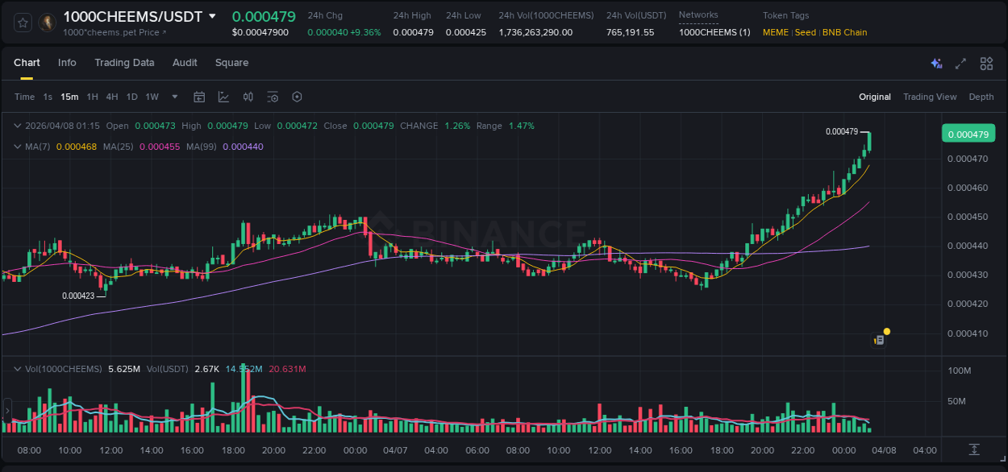Switch to the Depth view

[981, 97]
